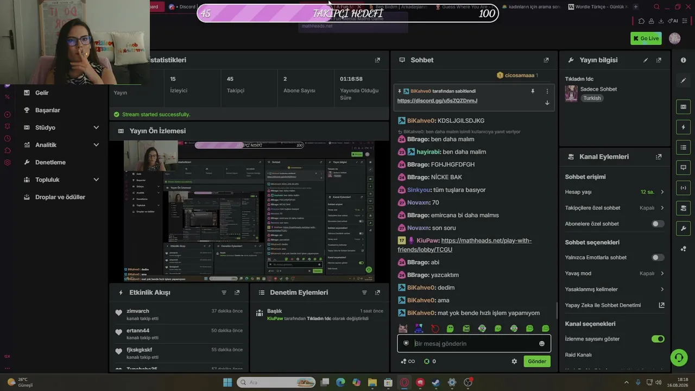Click the hayirabi username in chat

[428, 152]
